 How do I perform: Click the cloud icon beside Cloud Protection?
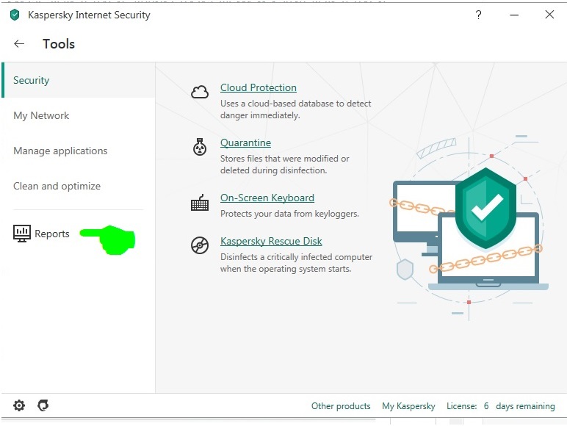(x=200, y=92)
